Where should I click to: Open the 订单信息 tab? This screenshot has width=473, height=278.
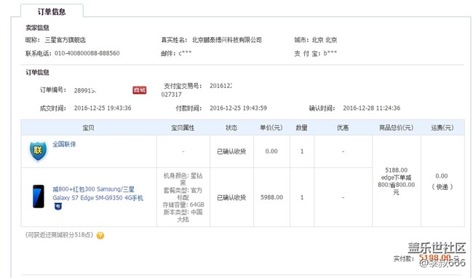(x=52, y=12)
